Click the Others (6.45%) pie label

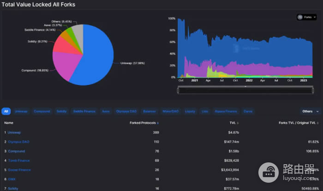point(61,21)
